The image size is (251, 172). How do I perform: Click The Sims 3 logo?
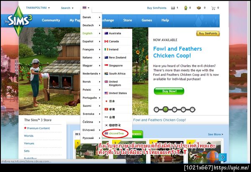(x=18, y=20)
